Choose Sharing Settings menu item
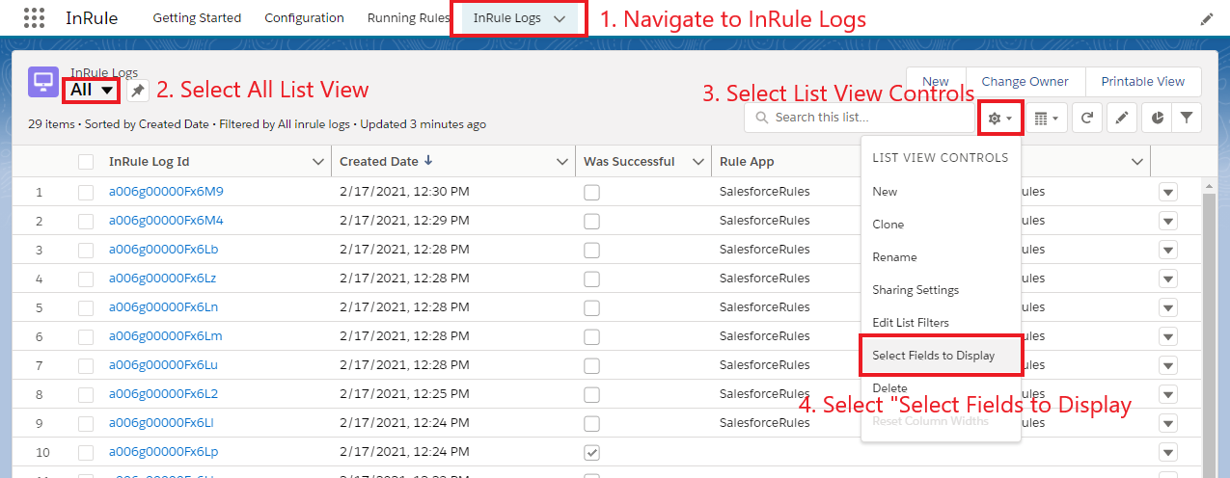The image size is (1230, 478). click(x=940, y=290)
